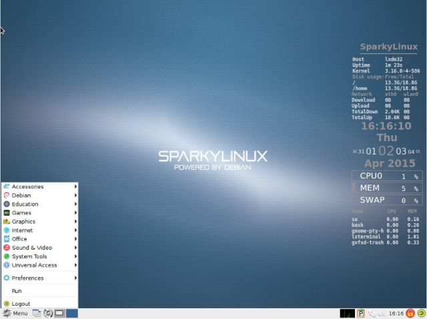Click the gvfsd-trash process row in widget
This screenshot has height=319, width=427.
[x=386, y=242]
